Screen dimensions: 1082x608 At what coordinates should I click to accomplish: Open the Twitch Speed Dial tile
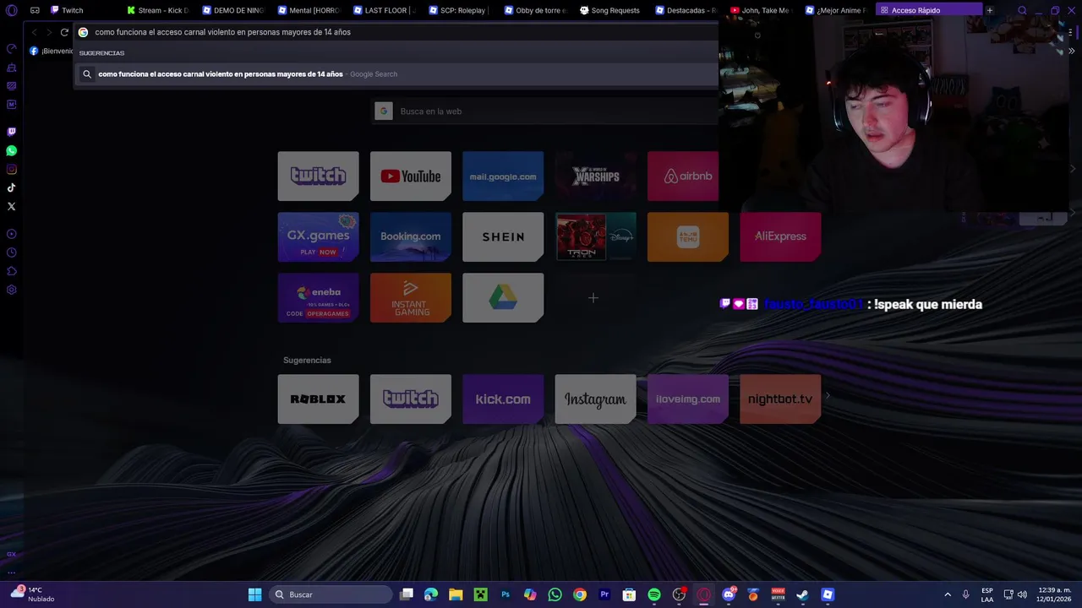click(318, 176)
